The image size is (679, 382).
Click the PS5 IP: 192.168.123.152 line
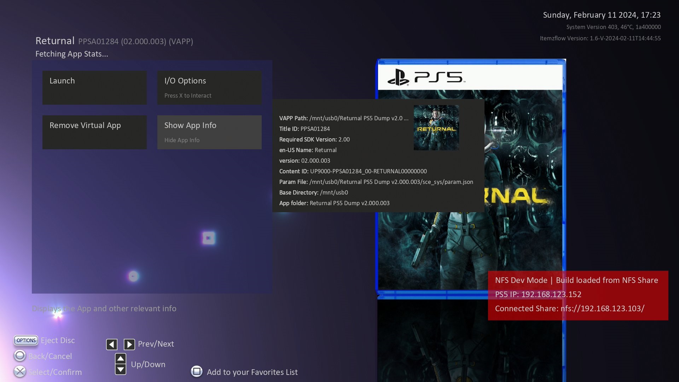tap(538, 294)
